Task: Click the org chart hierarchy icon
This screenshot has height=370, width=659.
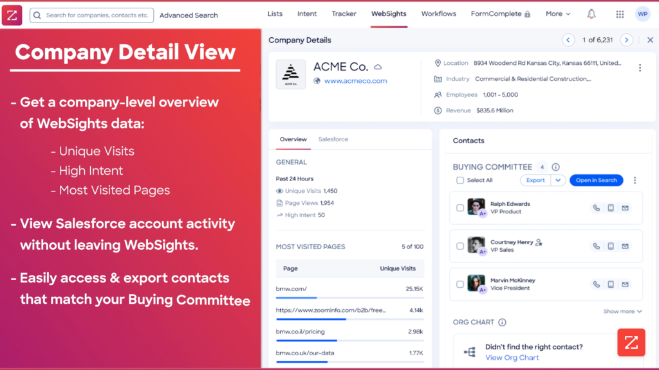Action: pyautogui.click(x=470, y=352)
